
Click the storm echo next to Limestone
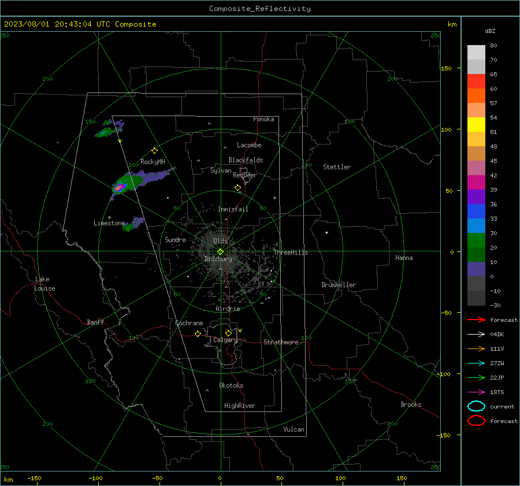[133, 224]
